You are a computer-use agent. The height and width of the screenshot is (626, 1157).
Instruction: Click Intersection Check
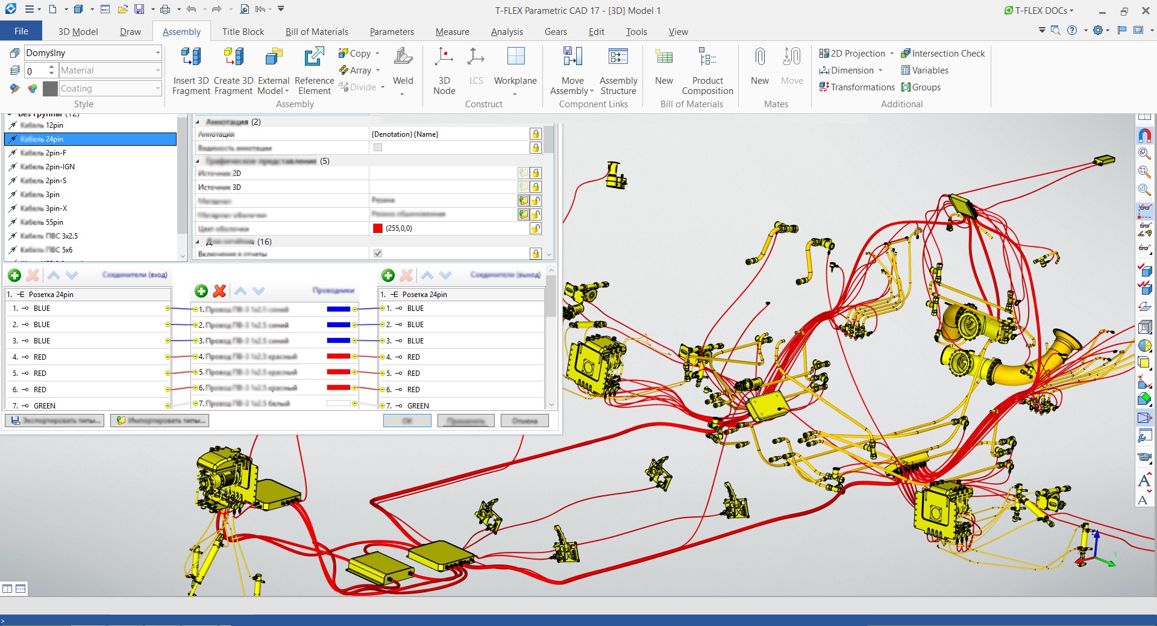942,54
